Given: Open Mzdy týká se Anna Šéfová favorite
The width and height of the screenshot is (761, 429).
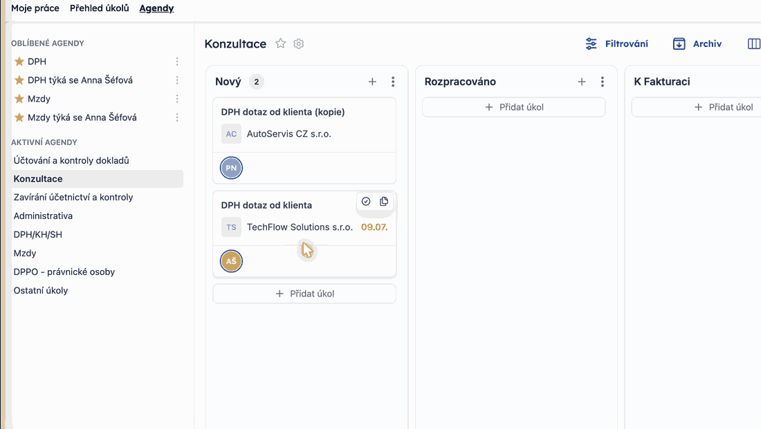Looking at the screenshot, I should click(82, 117).
